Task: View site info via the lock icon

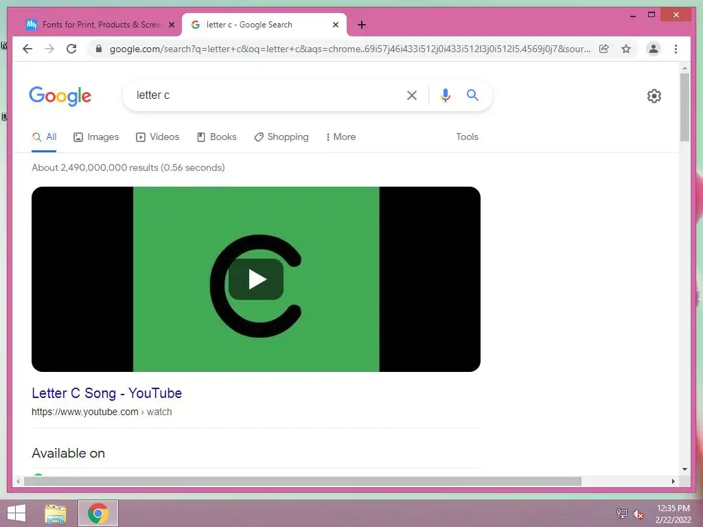Action: coord(99,49)
